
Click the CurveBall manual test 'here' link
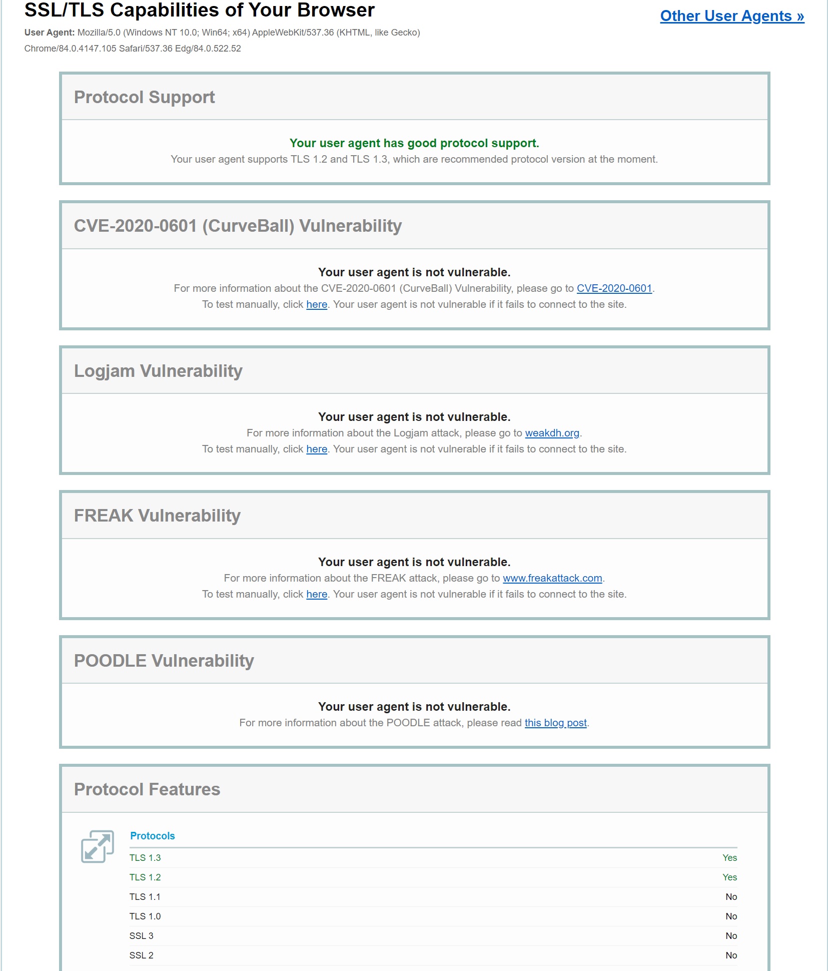point(317,304)
